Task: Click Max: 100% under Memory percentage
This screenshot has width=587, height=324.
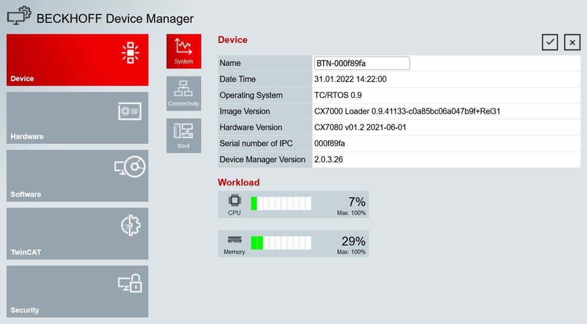Action: coord(351,252)
